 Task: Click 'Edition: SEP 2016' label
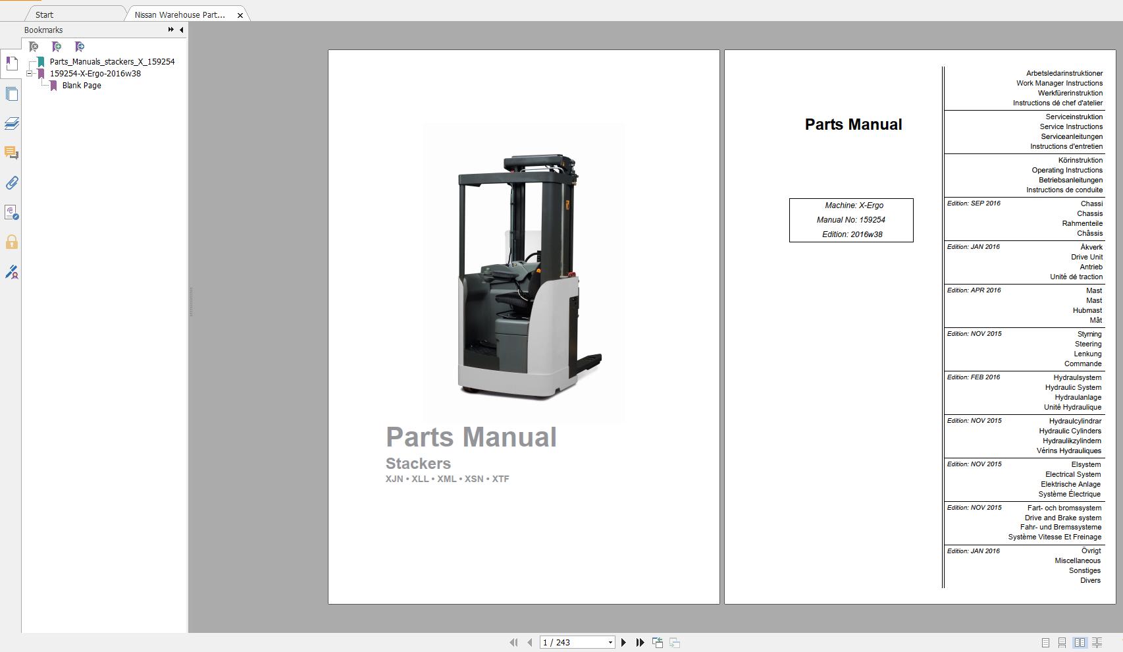[974, 204]
